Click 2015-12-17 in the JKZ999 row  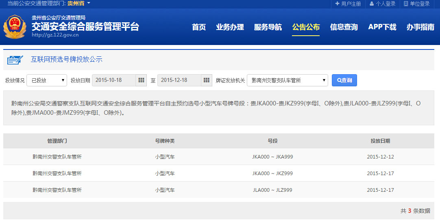(x=380, y=173)
